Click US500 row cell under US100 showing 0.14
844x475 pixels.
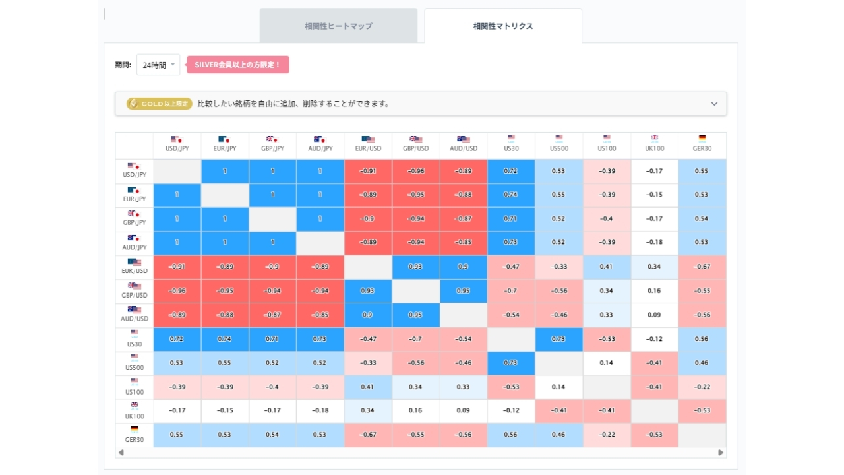coord(607,363)
